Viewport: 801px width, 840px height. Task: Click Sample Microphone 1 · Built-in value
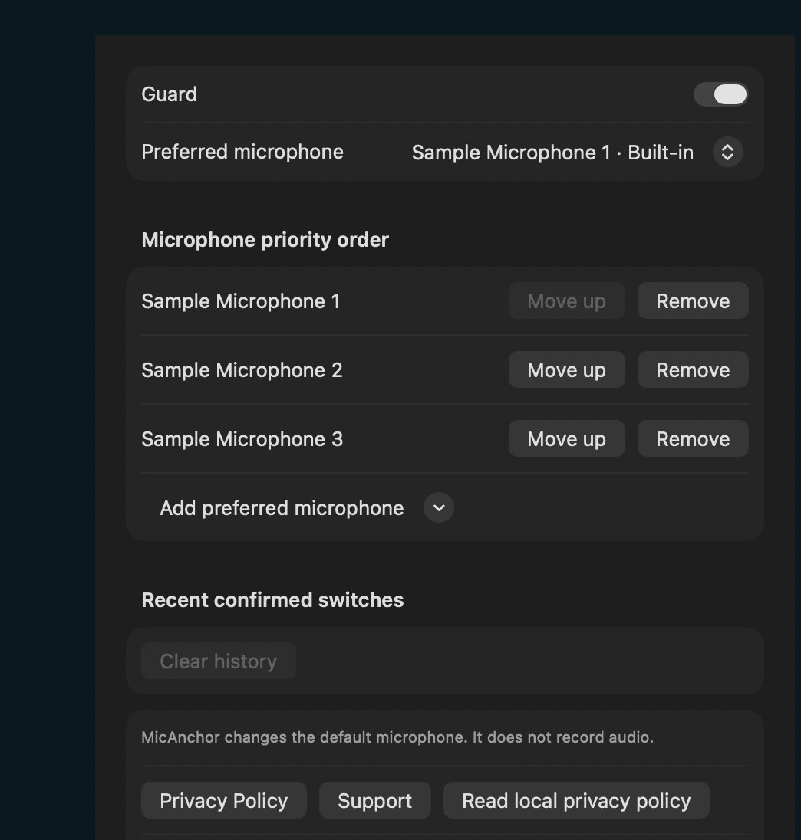tap(552, 153)
